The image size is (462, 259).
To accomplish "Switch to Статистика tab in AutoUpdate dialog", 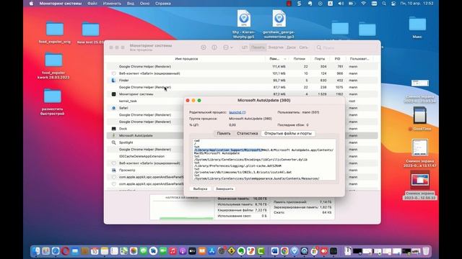I will (247, 133).
